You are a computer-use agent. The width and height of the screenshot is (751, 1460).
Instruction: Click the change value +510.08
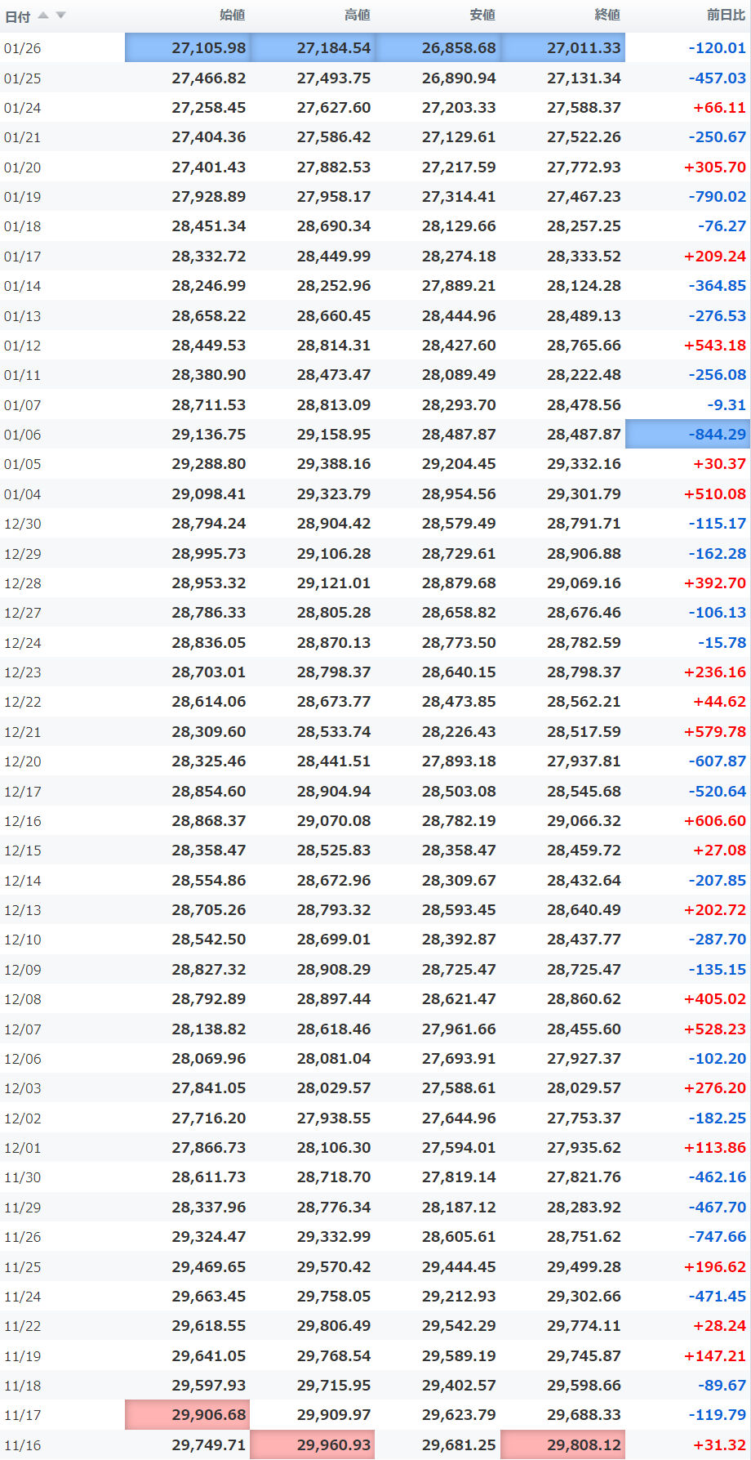[x=715, y=494]
